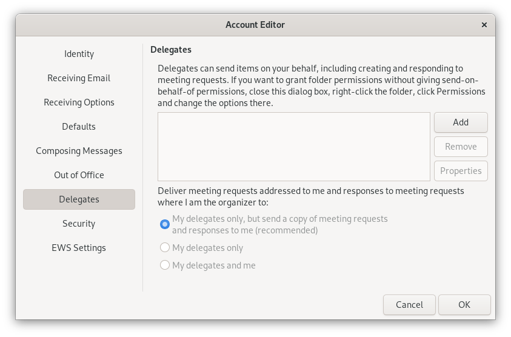Go to Receiving Options page

pyautogui.click(x=79, y=102)
